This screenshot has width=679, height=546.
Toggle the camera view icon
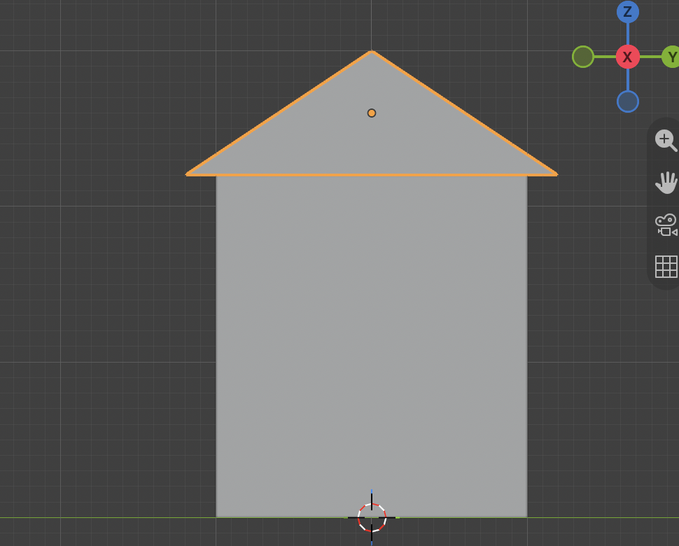tap(666, 225)
